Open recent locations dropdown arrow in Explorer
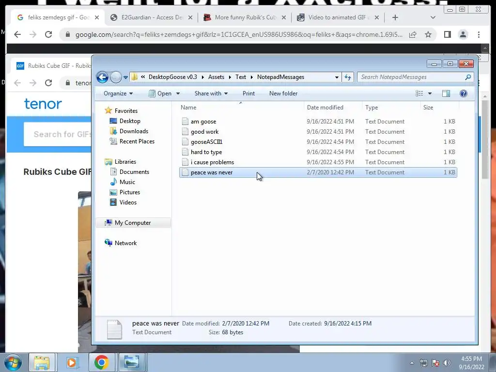496x372 pixels. (x=125, y=77)
